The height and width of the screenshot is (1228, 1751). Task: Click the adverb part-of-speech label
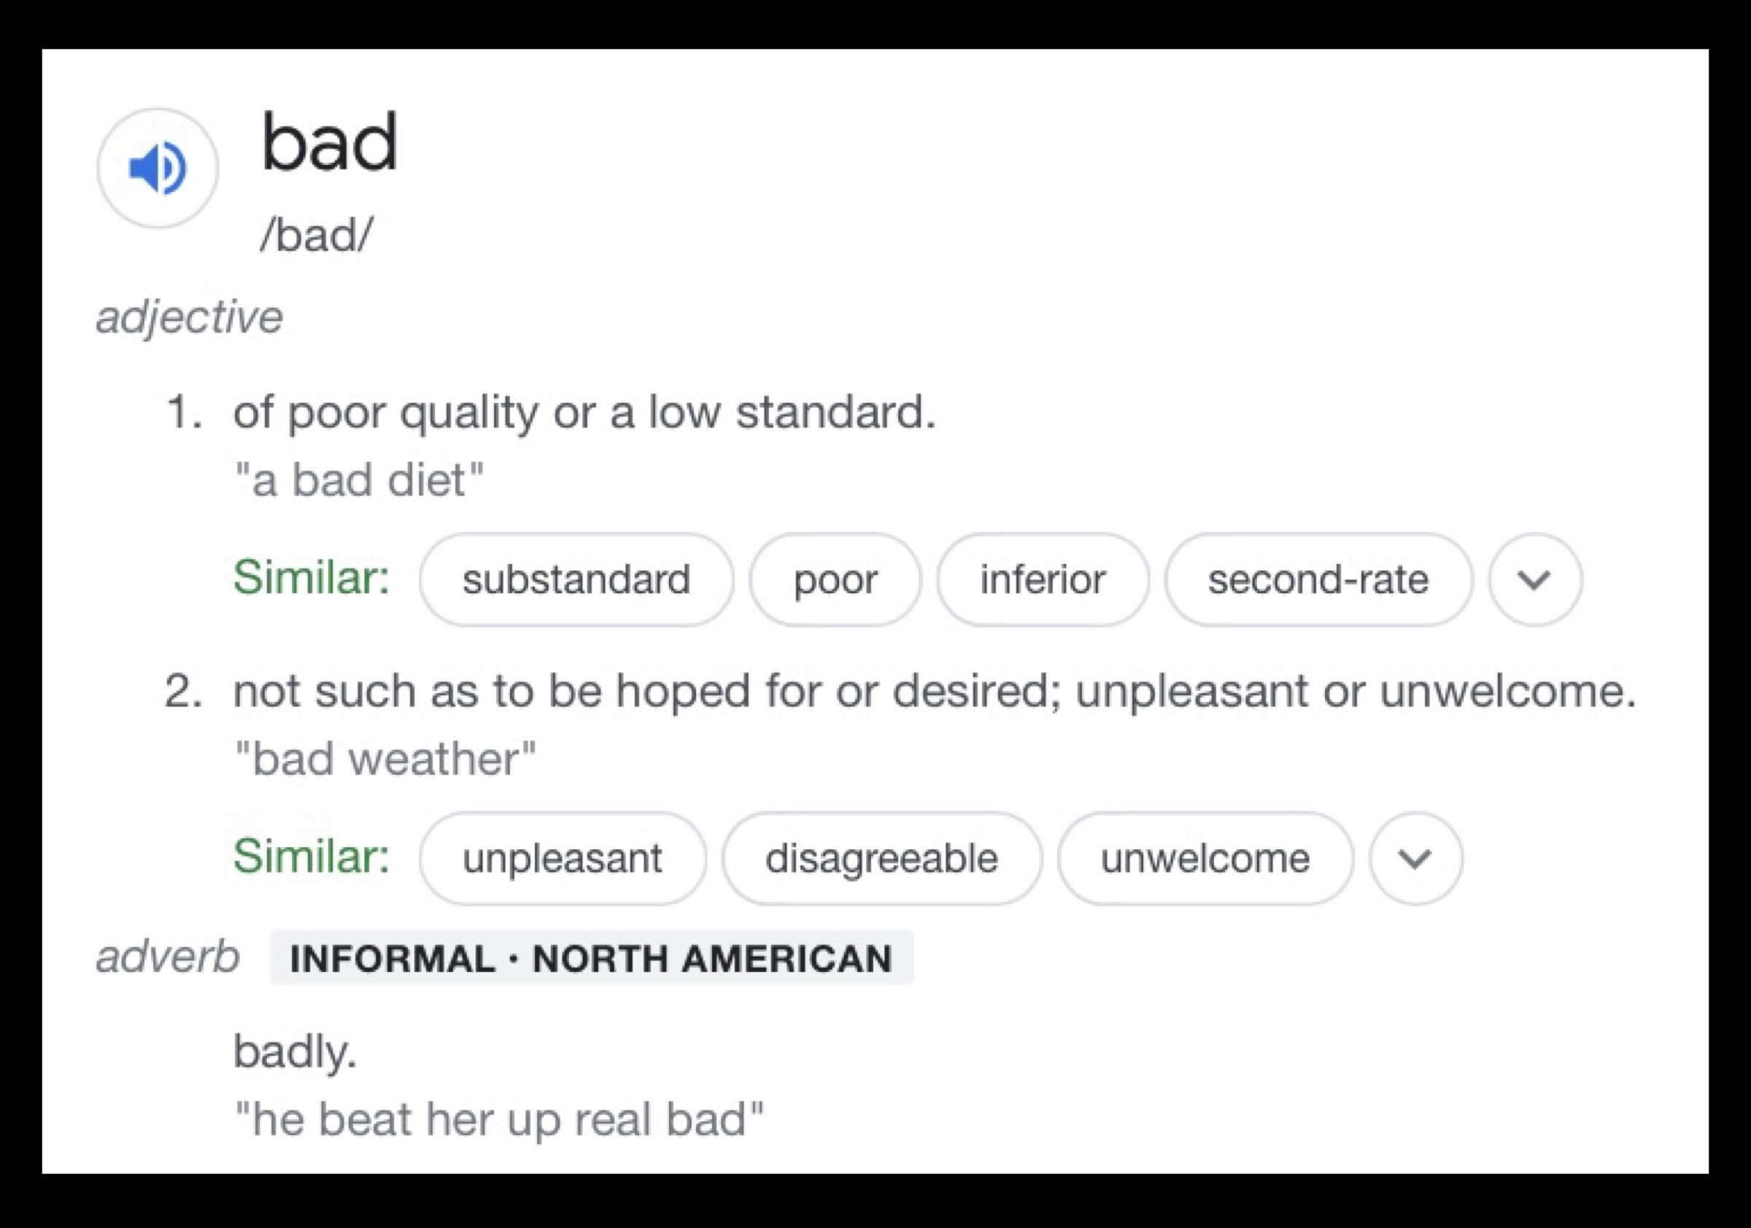click(168, 957)
